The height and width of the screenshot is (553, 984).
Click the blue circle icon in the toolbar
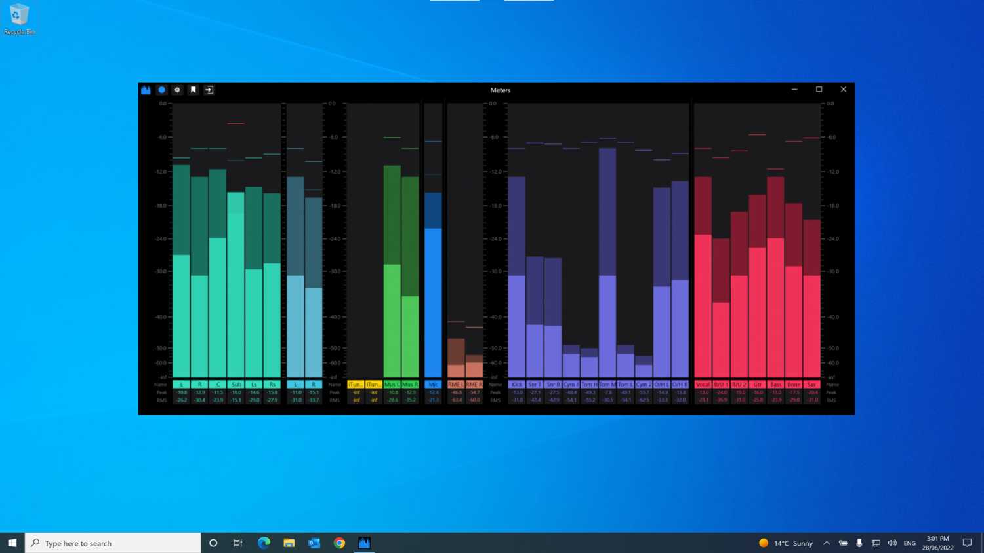(x=161, y=90)
